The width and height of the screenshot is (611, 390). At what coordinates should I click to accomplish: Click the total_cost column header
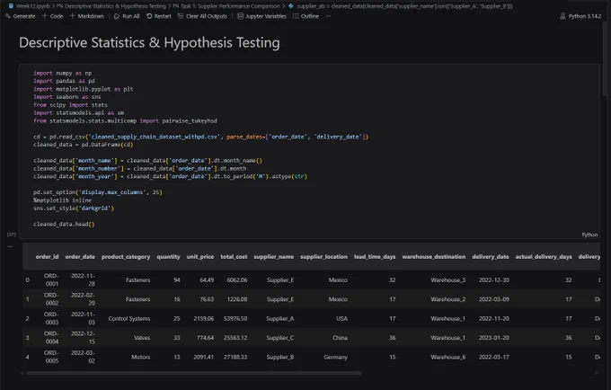(x=234, y=256)
